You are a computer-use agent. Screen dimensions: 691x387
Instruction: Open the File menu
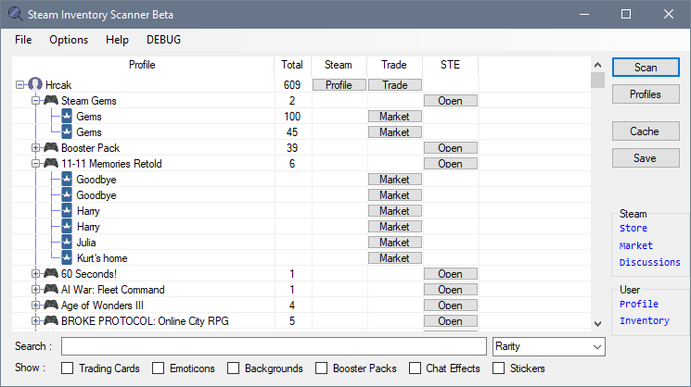(x=23, y=40)
